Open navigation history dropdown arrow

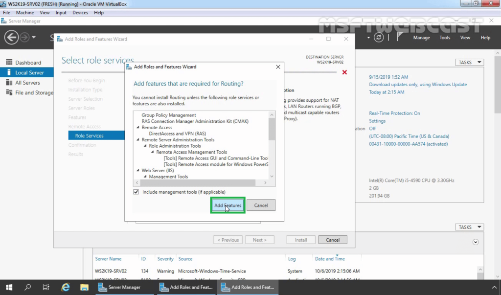(x=34, y=37)
